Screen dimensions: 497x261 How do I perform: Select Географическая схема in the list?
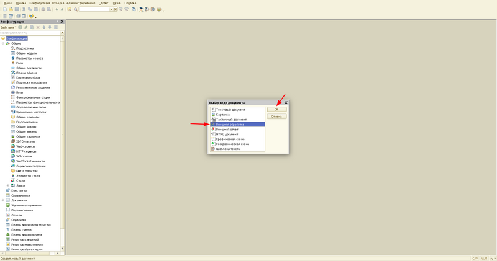click(x=237, y=144)
